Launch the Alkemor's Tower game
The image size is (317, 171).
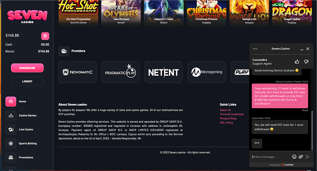point(164,13)
